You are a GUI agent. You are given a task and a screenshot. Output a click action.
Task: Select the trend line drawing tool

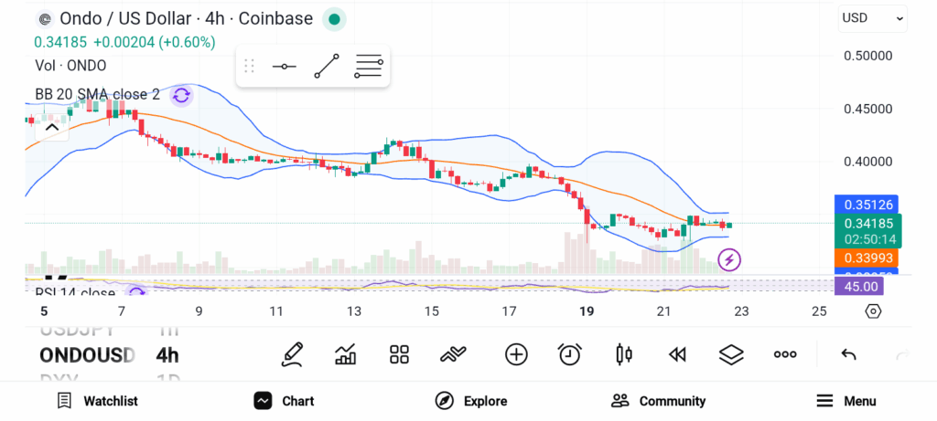[x=326, y=67]
